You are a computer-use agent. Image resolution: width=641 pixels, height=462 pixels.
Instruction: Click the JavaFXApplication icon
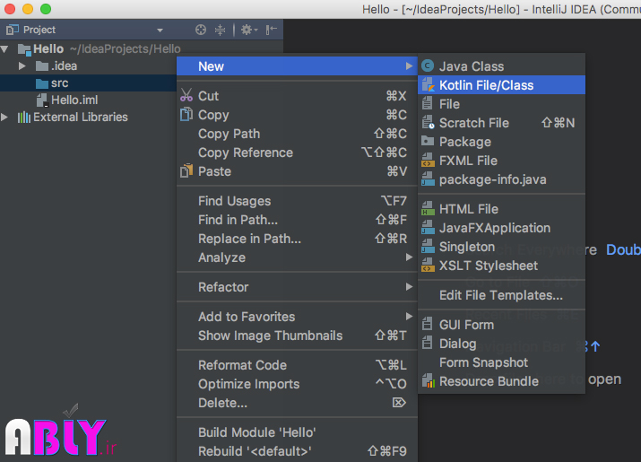click(428, 227)
